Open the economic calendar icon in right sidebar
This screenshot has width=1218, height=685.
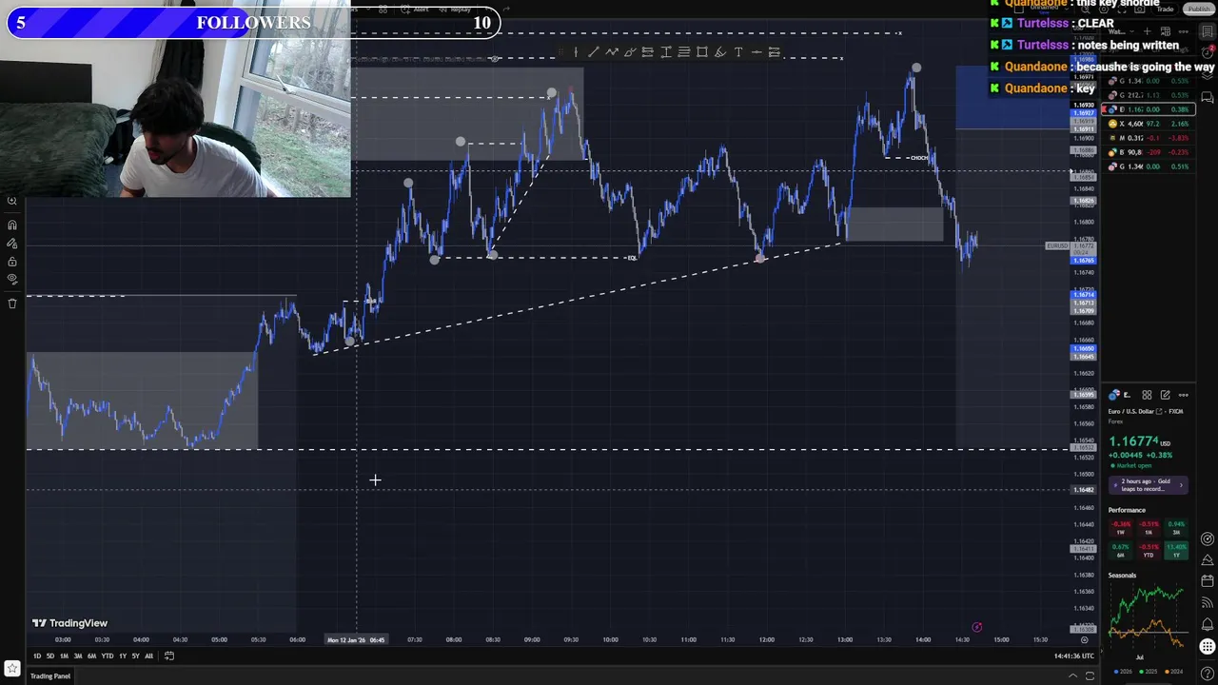(1208, 580)
